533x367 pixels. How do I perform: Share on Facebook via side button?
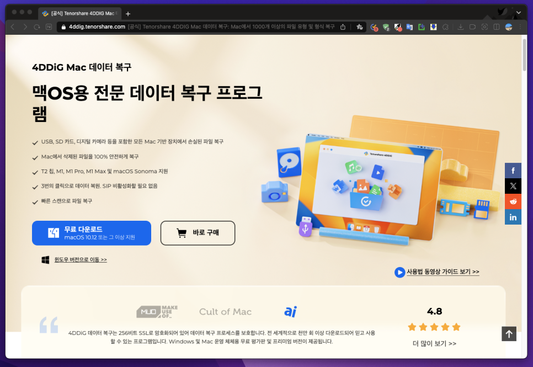tap(513, 171)
